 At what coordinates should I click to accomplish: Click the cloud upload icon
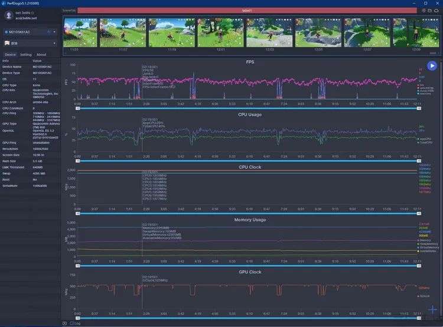[437, 11]
